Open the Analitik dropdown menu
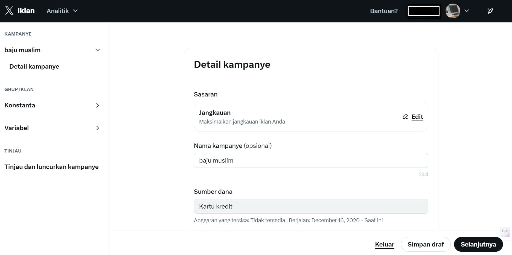The height and width of the screenshot is (255, 512). tap(62, 11)
